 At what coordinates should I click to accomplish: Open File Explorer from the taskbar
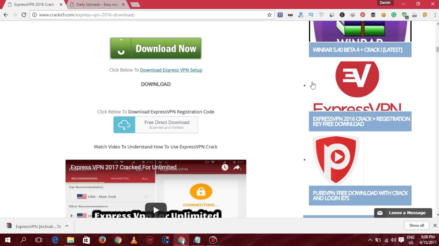click(71, 240)
